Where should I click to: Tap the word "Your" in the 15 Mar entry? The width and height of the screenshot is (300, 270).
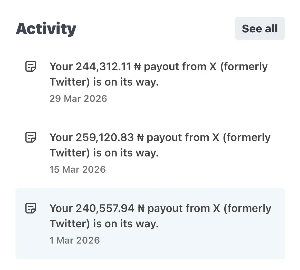point(61,137)
